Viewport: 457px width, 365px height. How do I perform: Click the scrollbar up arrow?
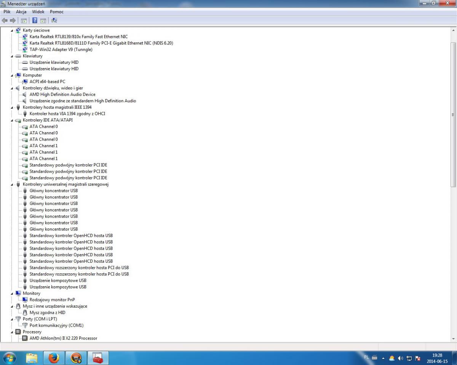click(x=453, y=30)
